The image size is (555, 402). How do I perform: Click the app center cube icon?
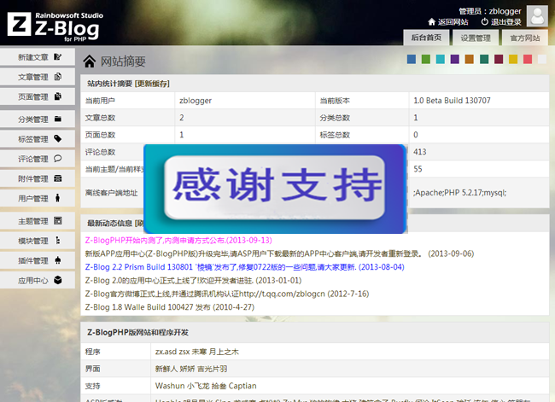[58, 280]
